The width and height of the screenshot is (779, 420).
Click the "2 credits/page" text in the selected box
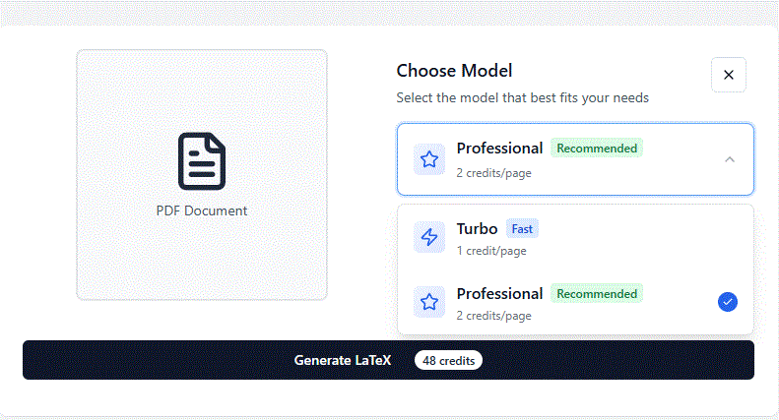[493, 172]
